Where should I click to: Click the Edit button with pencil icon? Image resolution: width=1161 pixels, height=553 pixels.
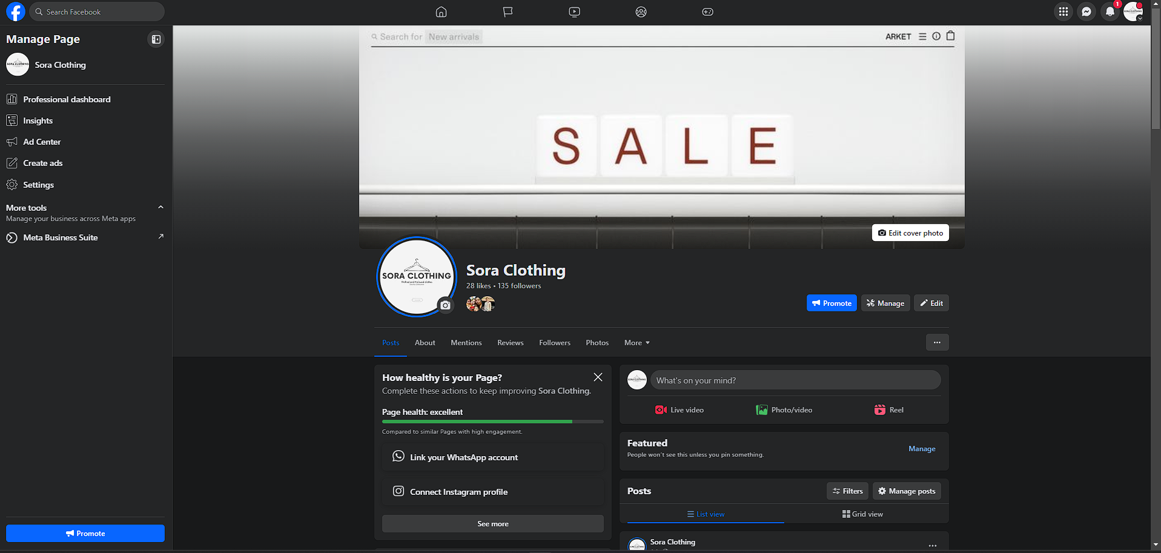931,303
